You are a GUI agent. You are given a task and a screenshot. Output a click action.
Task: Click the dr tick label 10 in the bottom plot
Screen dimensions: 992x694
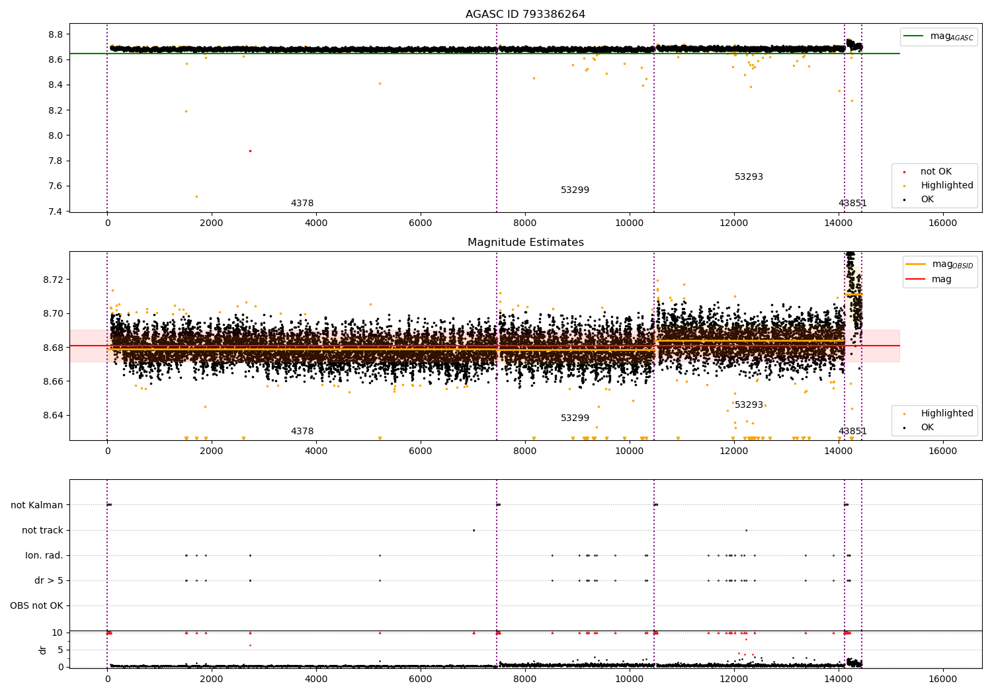[x=58, y=633]
